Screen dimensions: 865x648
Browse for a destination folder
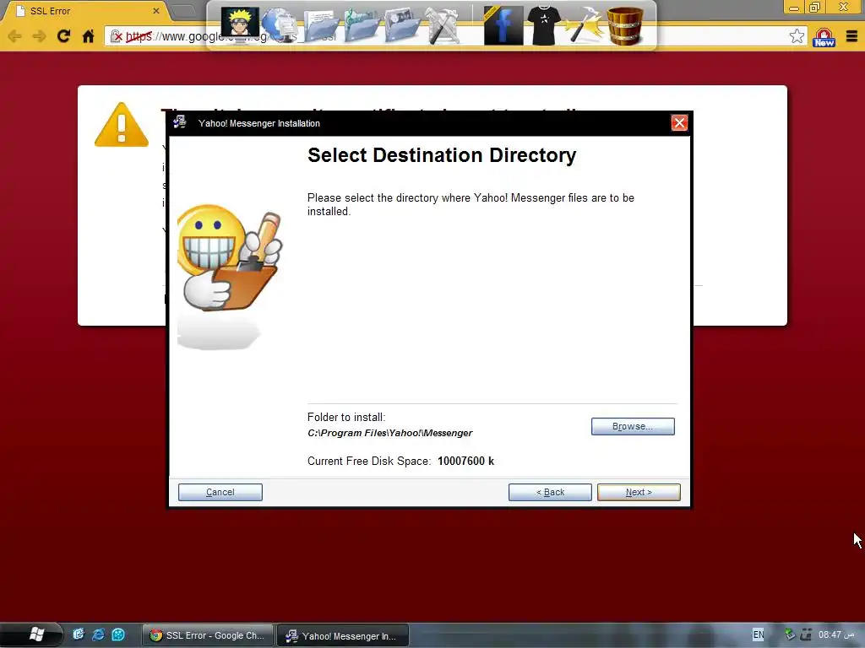[x=633, y=426]
